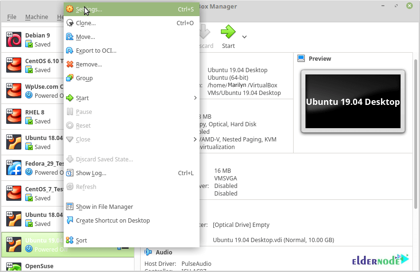
Task: Open Show Log... entry
Action: (x=132, y=173)
